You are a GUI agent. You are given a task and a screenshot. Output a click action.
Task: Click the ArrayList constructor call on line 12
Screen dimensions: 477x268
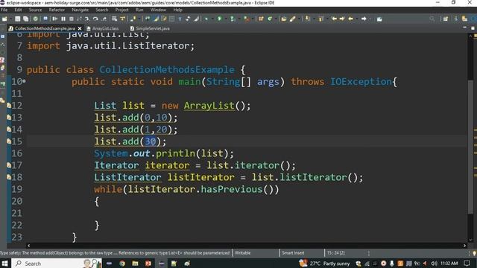pos(209,106)
